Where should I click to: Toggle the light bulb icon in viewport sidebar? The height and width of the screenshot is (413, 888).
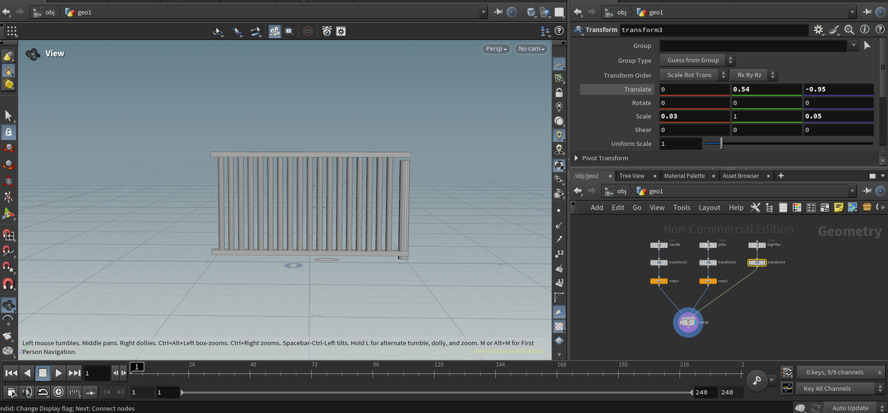pyautogui.click(x=559, y=135)
